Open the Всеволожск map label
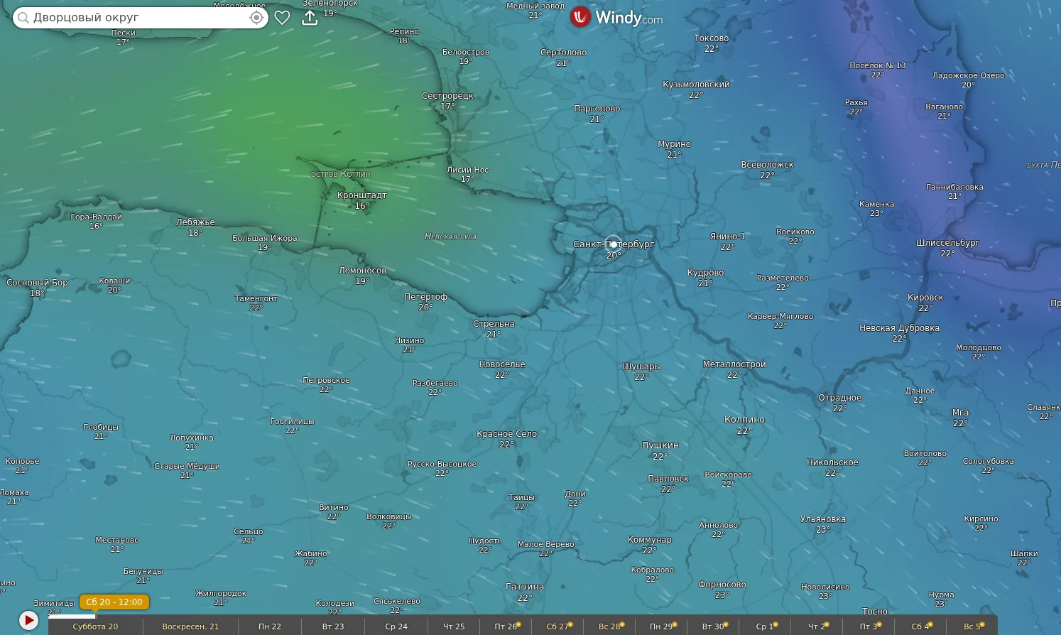Screen dimensions: 1061x635 767,165
